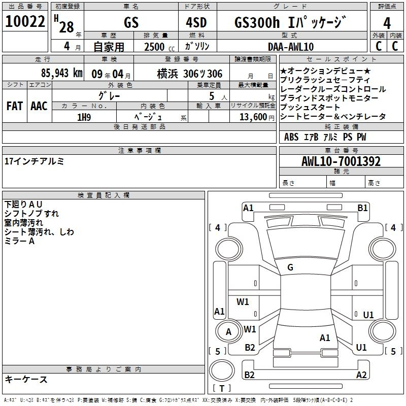This screenshot has height=406, width=406.
Task: Click inspector note シート薄汚れ、しわ
Action: pyautogui.click(x=39, y=232)
